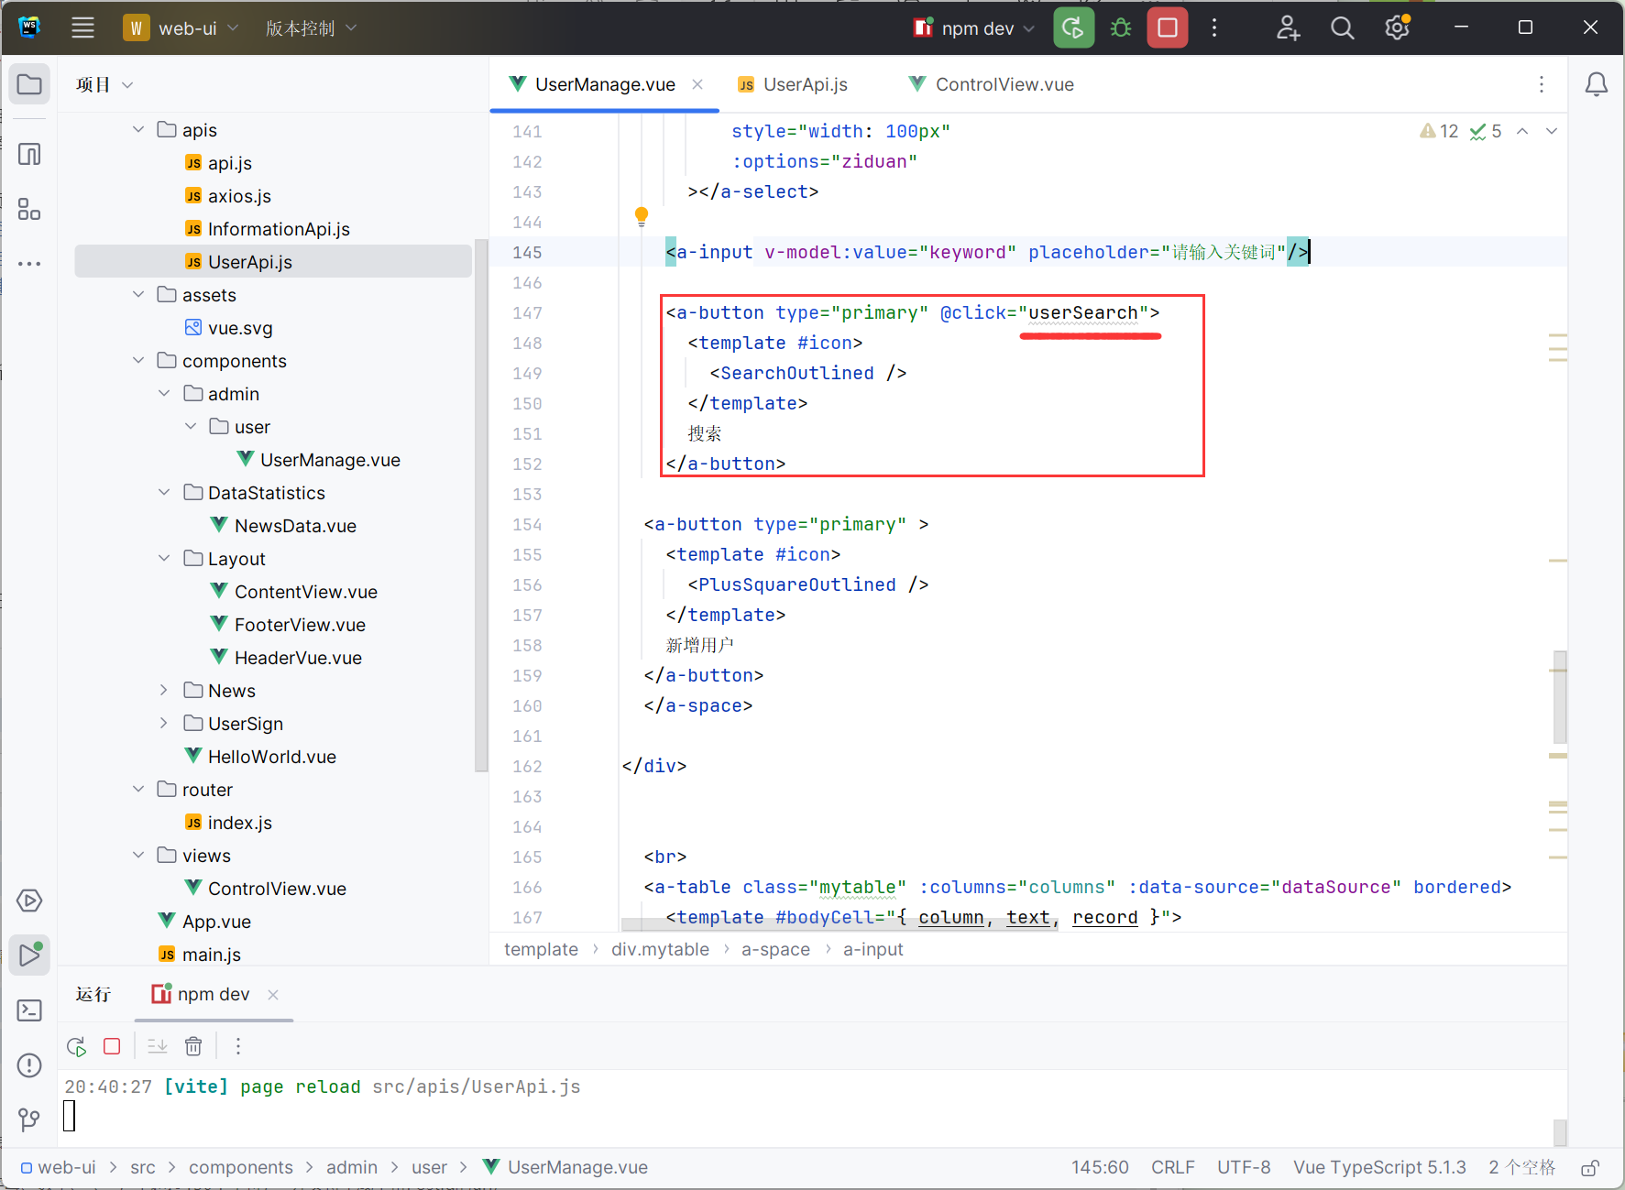Image resolution: width=1625 pixels, height=1190 pixels.
Task: Stop the running npm dev process
Action: [x=1168, y=27]
